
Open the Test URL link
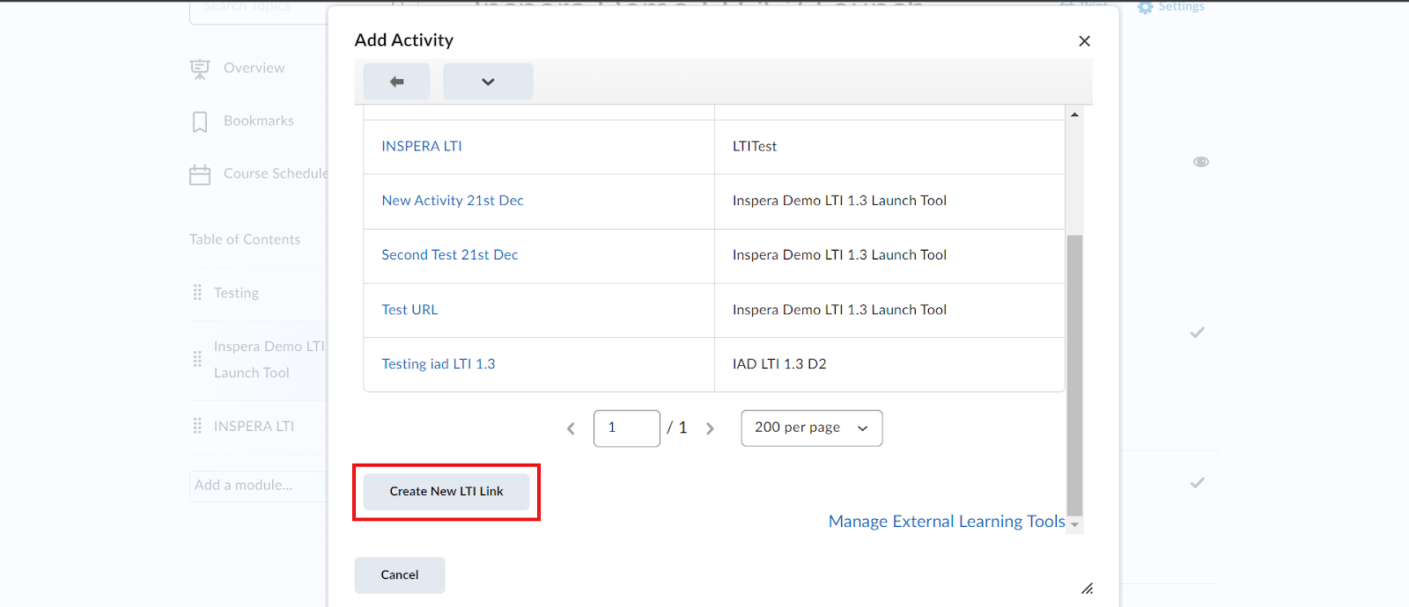pyautogui.click(x=409, y=310)
